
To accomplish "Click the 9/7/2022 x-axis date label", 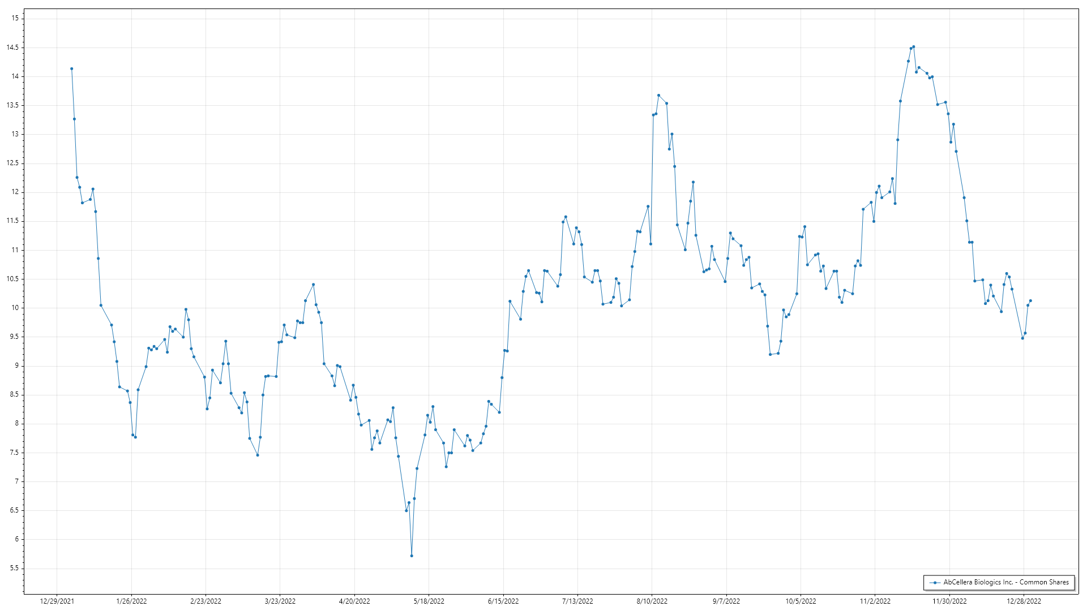I will click(x=726, y=601).
